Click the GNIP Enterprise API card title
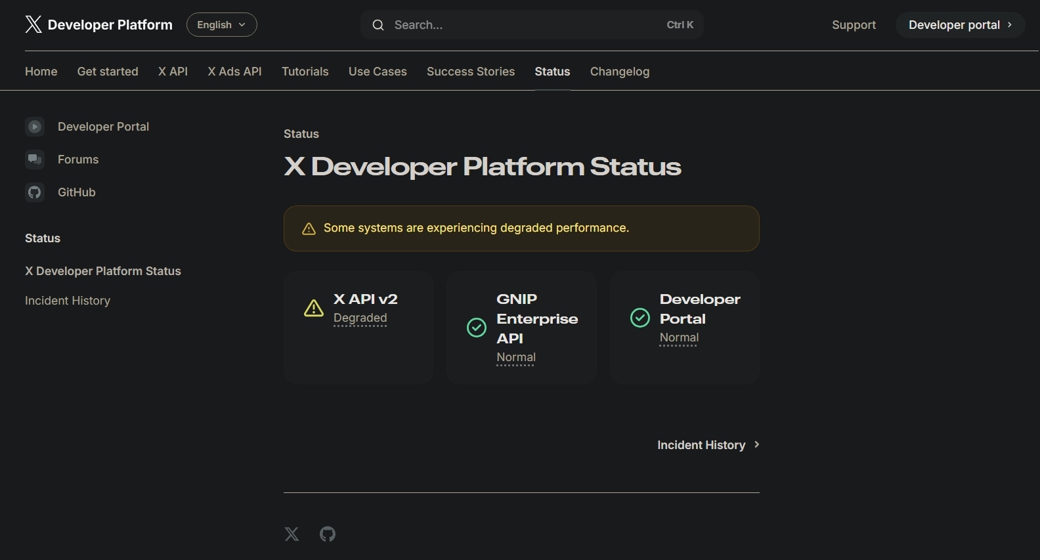The height and width of the screenshot is (560, 1040). tap(537, 318)
